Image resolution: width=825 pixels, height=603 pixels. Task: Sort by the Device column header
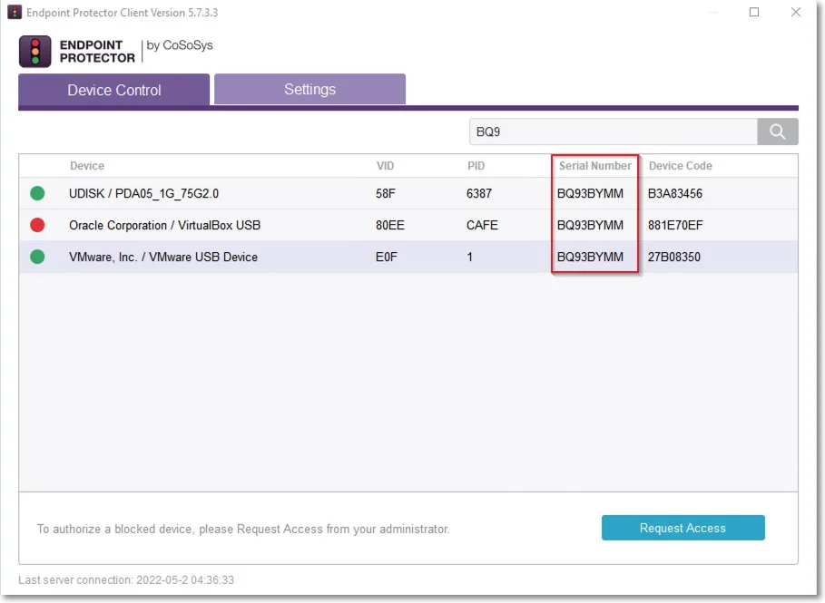click(87, 166)
